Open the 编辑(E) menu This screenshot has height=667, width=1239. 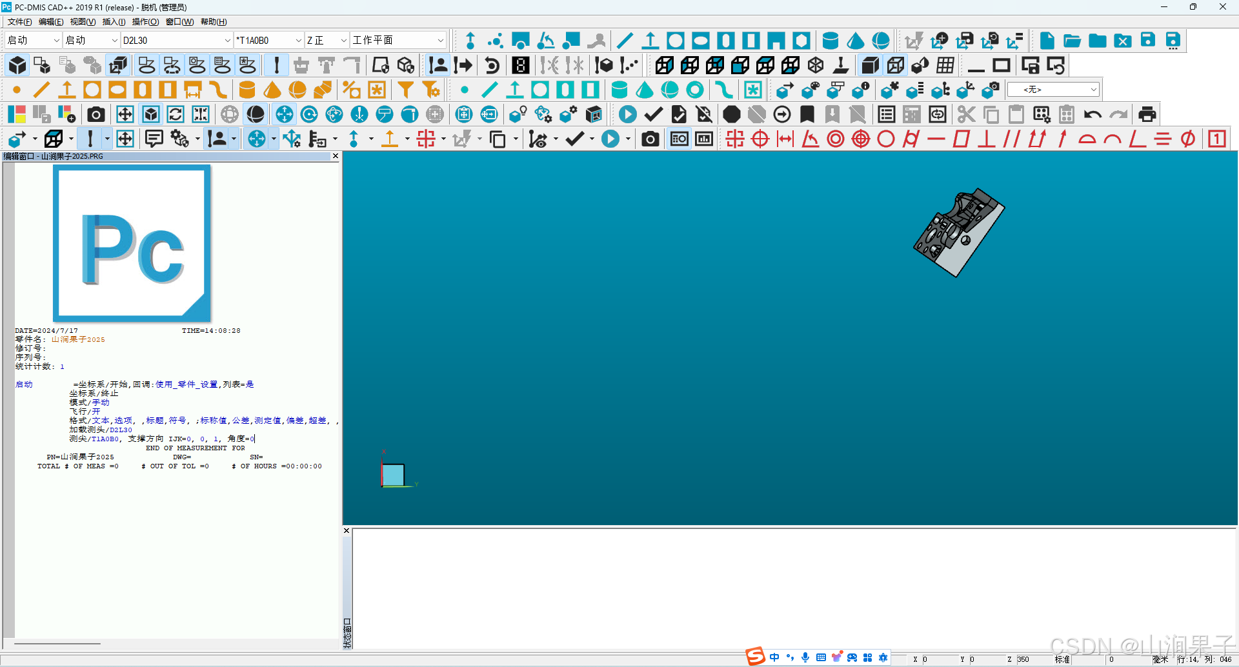(51, 22)
